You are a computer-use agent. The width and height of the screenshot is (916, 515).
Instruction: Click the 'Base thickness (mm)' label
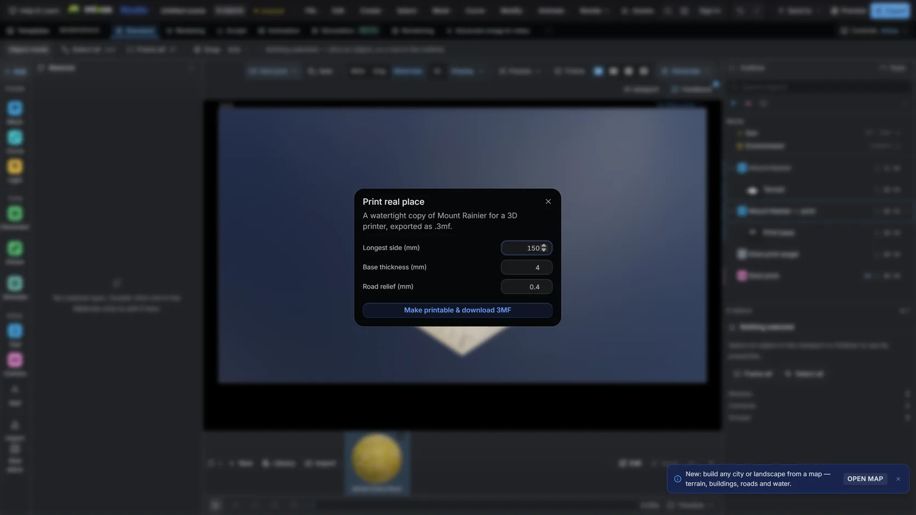coord(394,267)
